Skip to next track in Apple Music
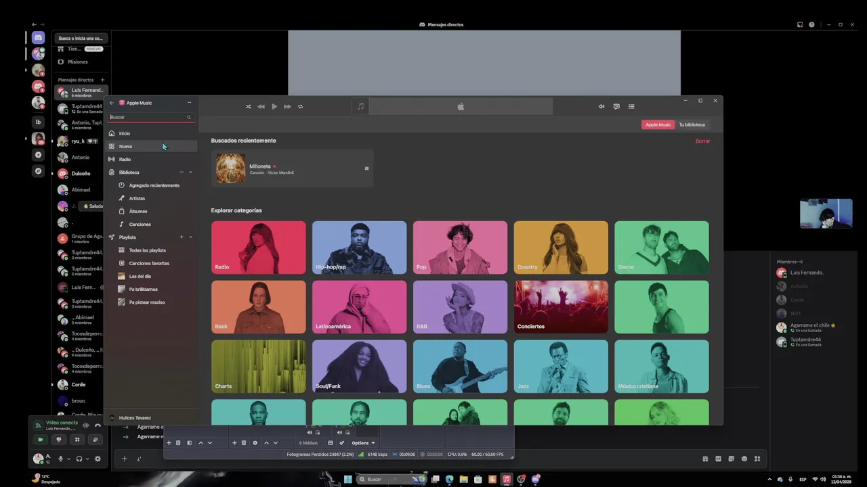Viewport: 867px width, 487px height. (287, 106)
